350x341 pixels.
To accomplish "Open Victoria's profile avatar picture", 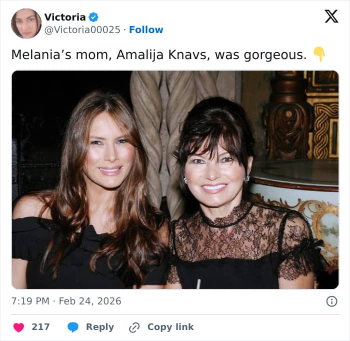I will 26,23.
